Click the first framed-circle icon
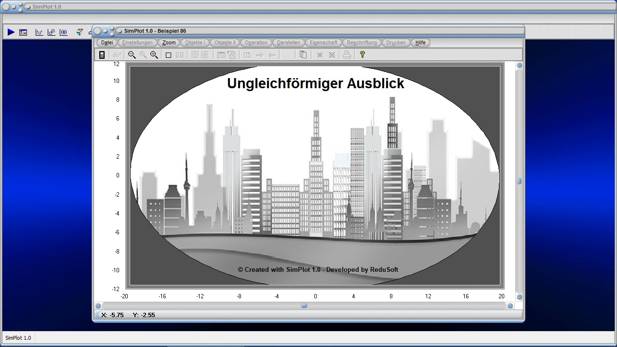Screen dimensions: 617x347 tap(195, 55)
